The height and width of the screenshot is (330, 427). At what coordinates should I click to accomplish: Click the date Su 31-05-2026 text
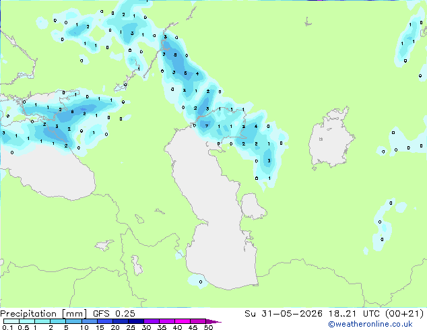coord(284,314)
